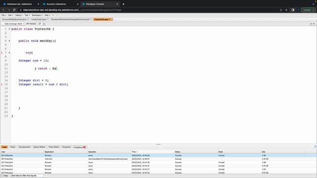Click the panel splitter collapse handle

[x=158, y=144]
